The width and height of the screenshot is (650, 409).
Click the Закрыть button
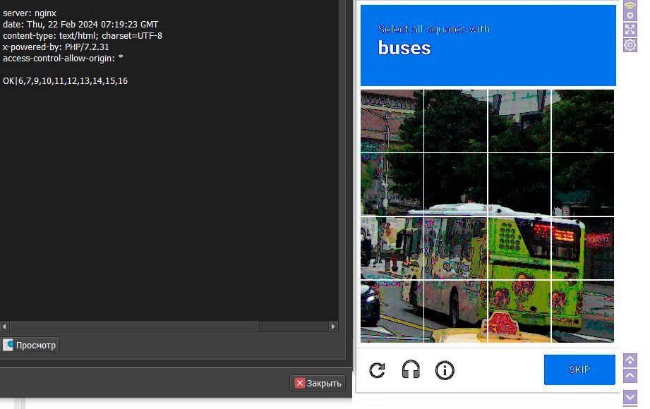pyautogui.click(x=318, y=383)
